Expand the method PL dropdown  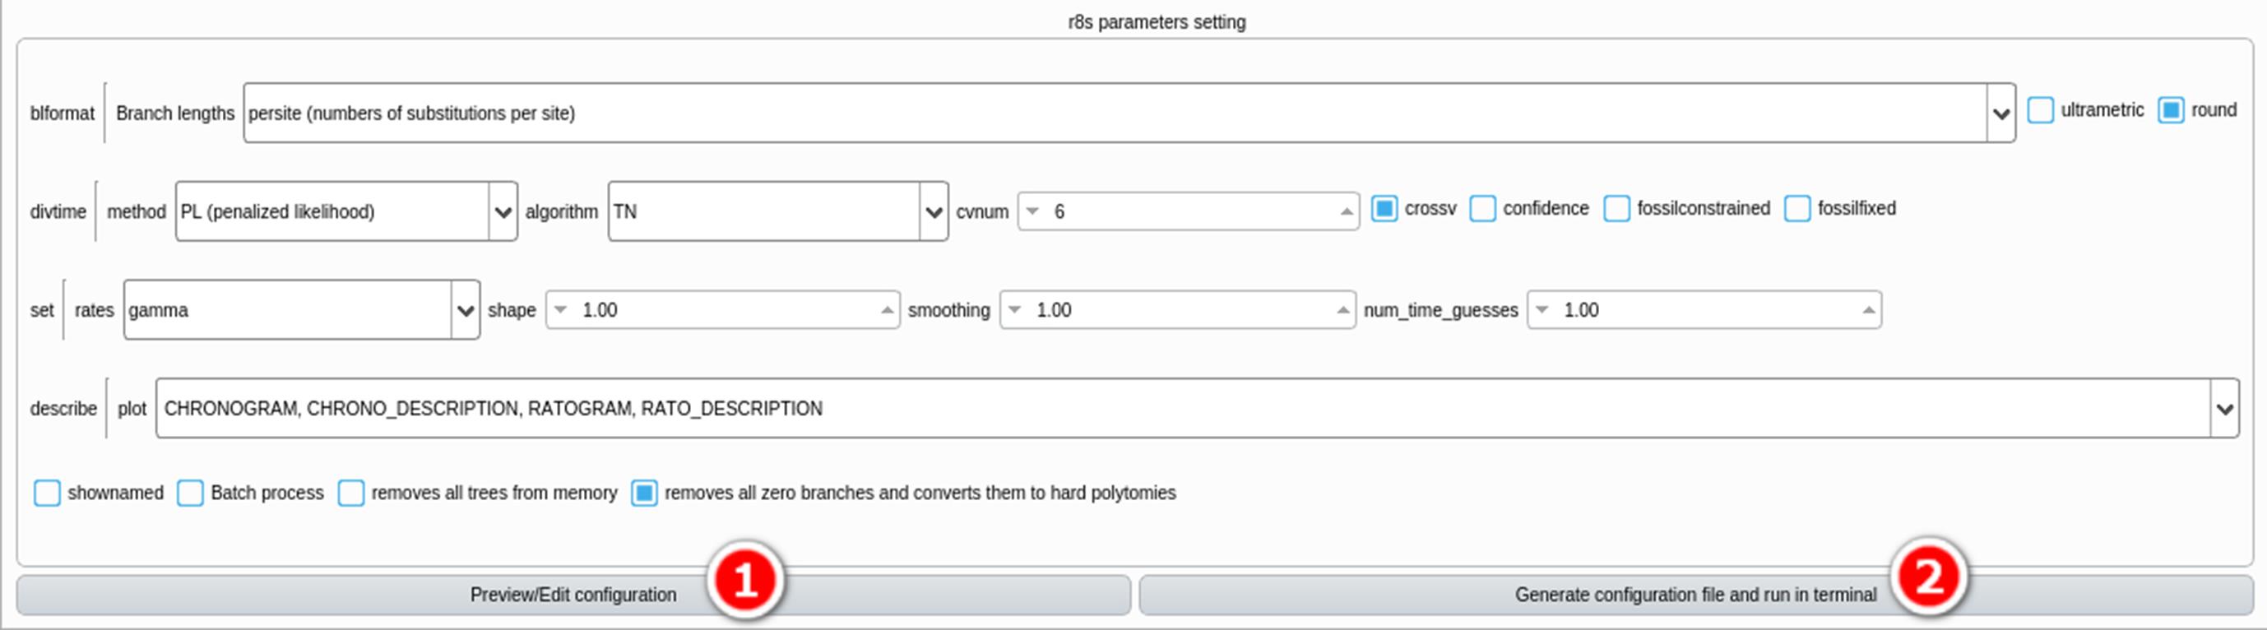pyautogui.click(x=503, y=211)
